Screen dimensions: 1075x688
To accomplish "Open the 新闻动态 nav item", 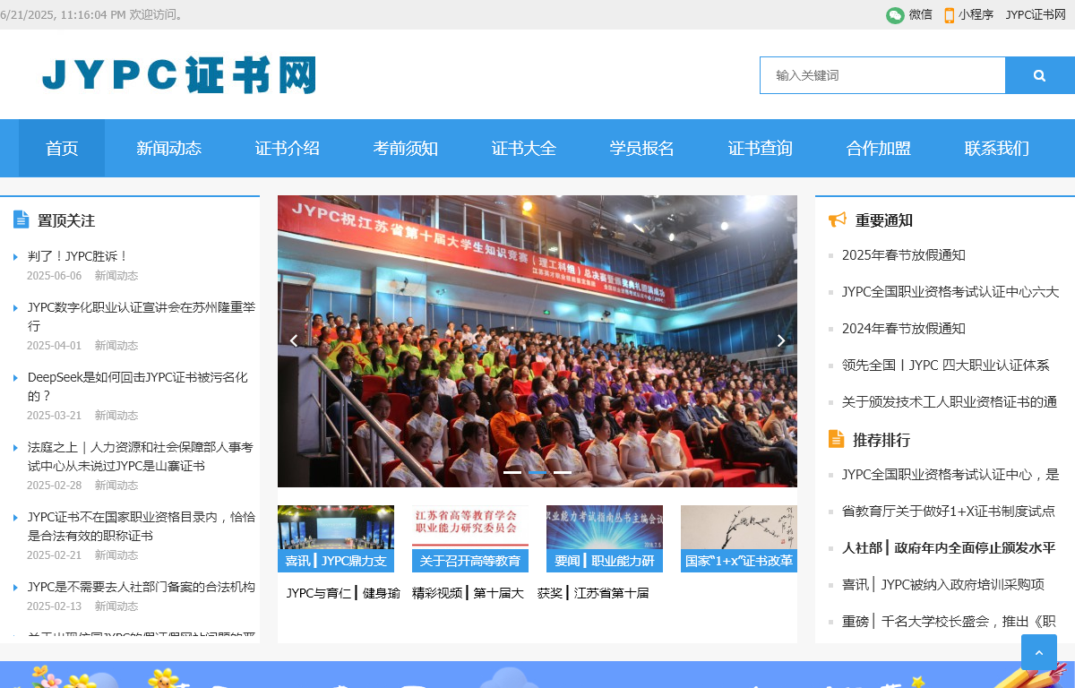I will tap(169, 149).
